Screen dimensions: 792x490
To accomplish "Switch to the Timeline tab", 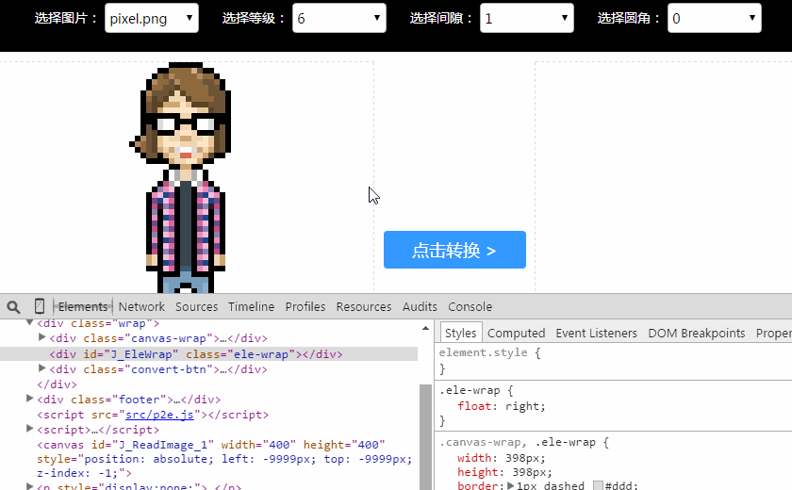I will 251,307.
